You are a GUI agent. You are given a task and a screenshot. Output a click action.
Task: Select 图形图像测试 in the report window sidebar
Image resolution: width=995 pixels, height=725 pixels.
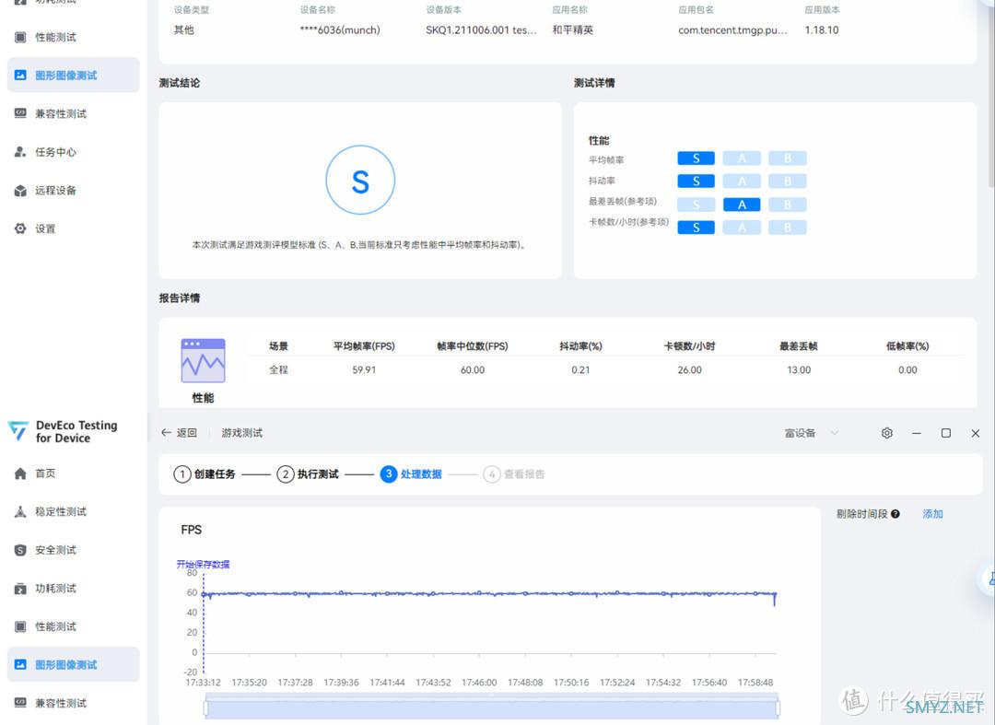(73, 75)
